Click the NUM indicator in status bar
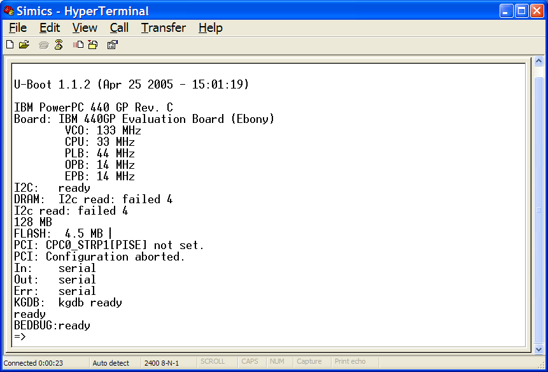 click(x=277, y=362)
